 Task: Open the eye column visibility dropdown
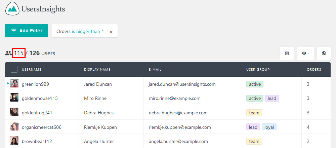305,53
